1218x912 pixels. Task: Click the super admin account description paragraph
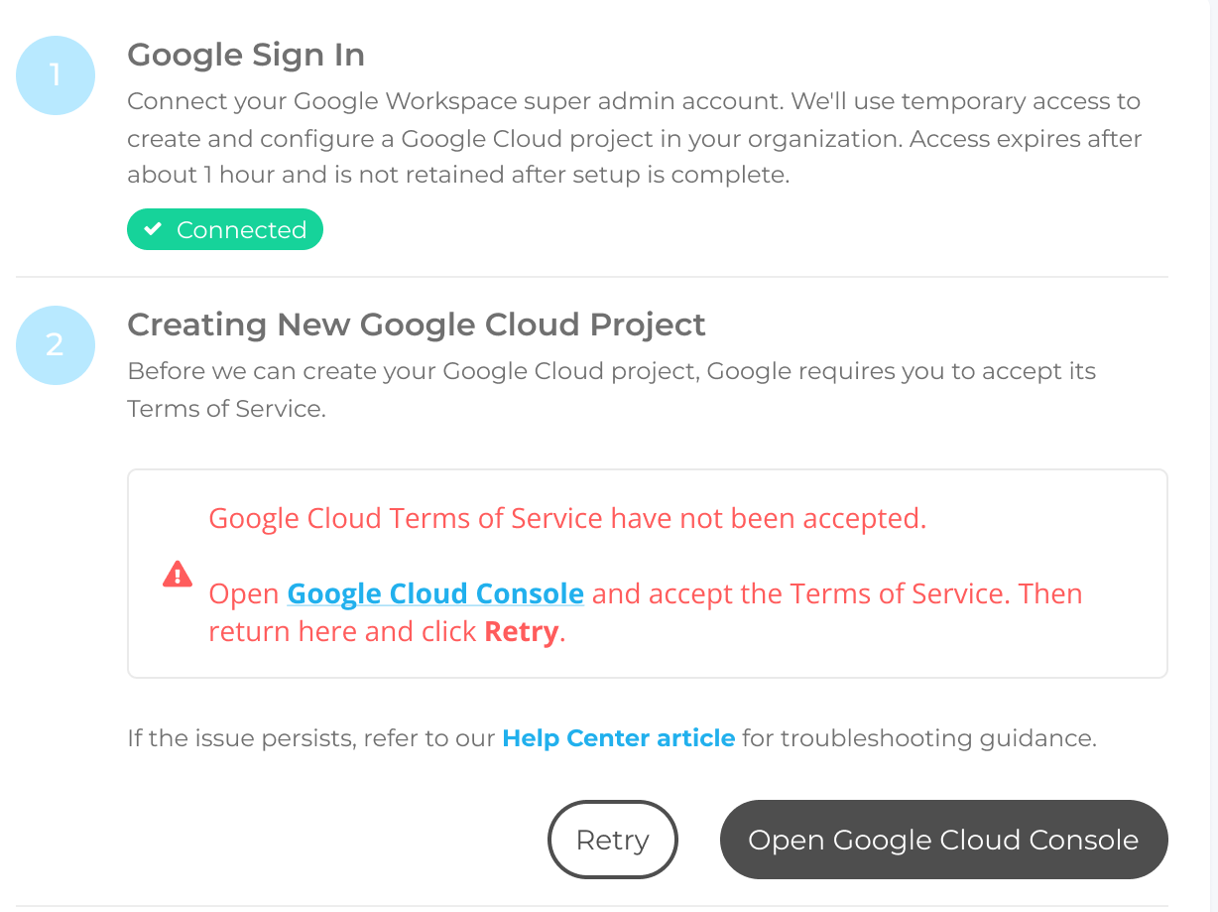point(635,138)
